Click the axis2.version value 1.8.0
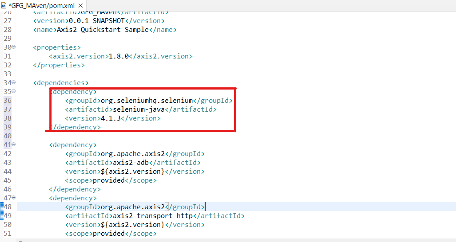456x242 pixels. coord(119,56)
